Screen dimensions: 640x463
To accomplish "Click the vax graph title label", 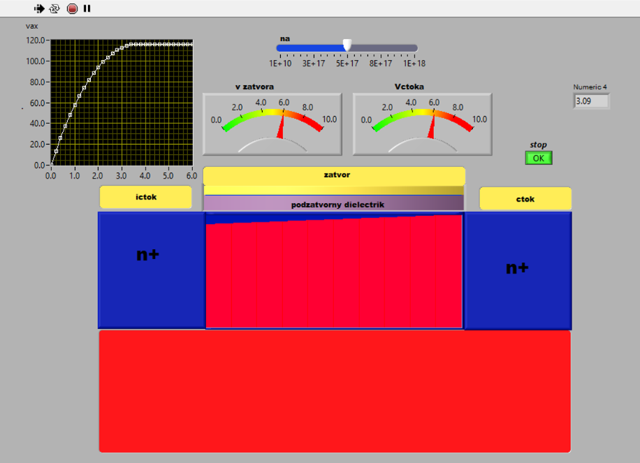I will [32, 26].
